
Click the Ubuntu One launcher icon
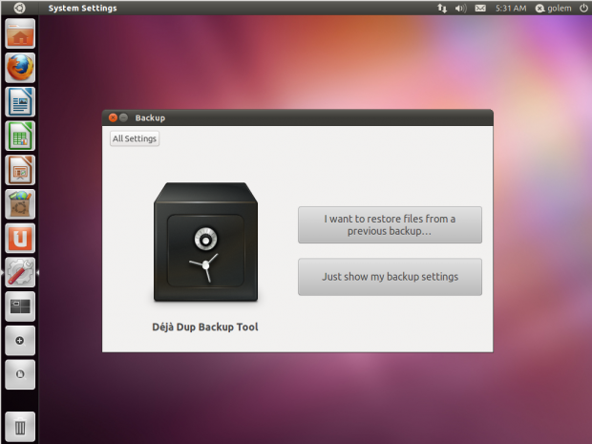tap(20, 238)
